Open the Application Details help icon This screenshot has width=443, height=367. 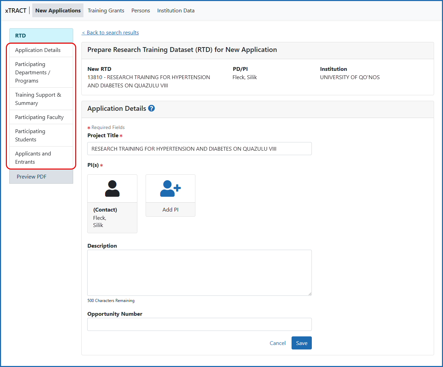click(151, 108)
